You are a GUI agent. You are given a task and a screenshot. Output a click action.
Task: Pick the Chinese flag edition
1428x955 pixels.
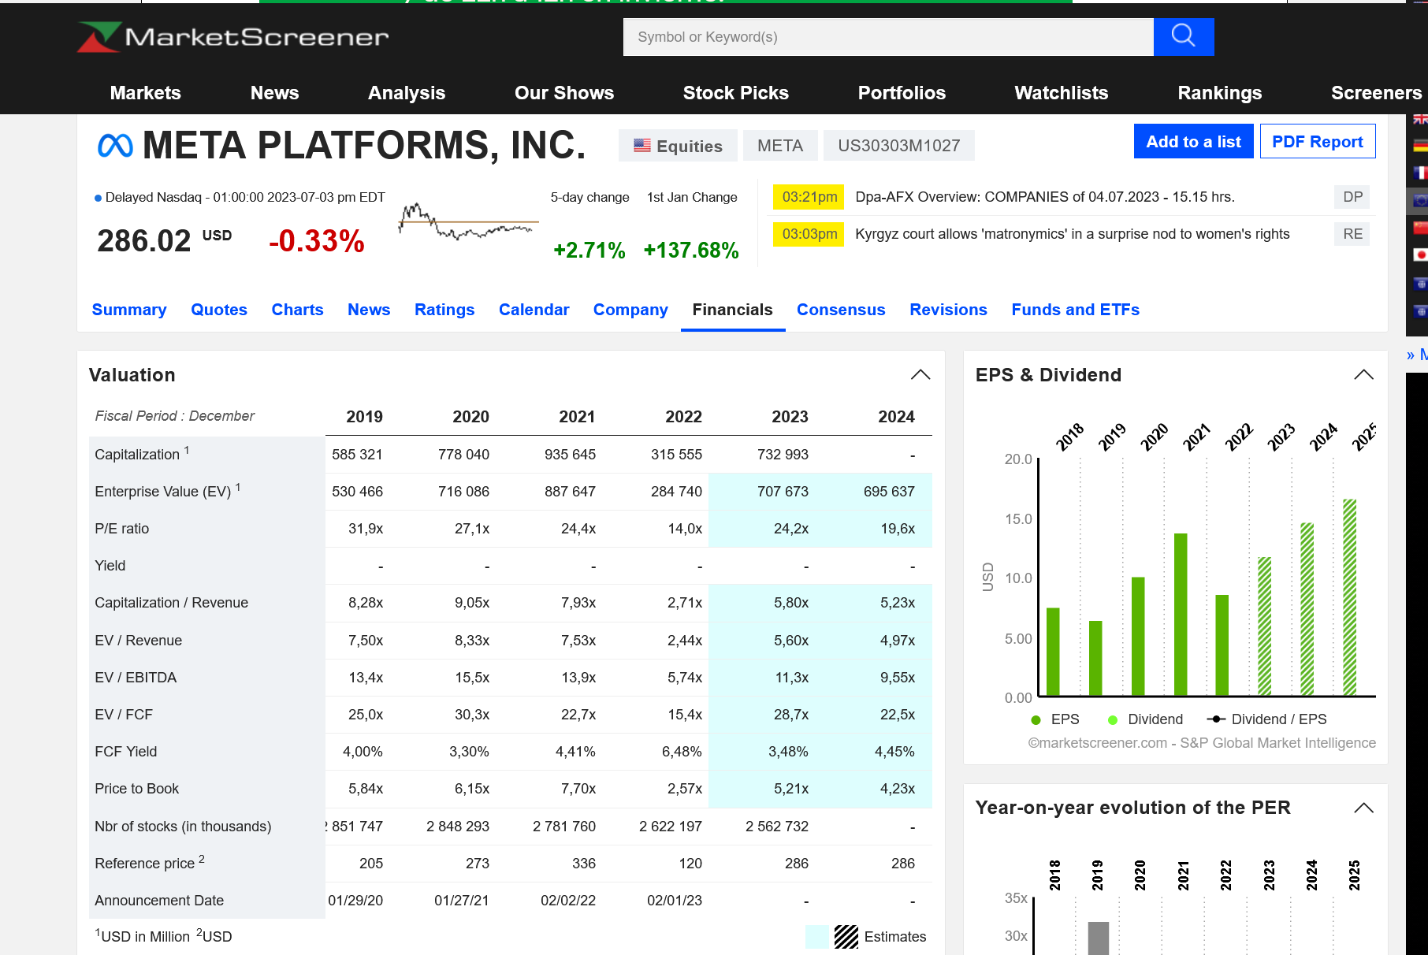1420,228
